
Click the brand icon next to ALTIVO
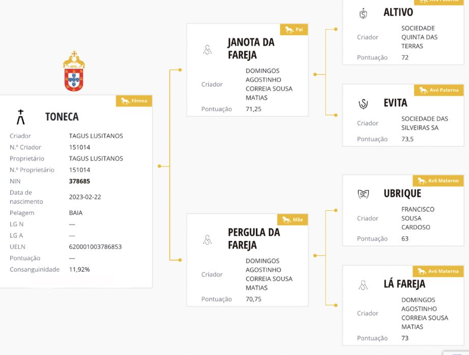click(363, 14)
